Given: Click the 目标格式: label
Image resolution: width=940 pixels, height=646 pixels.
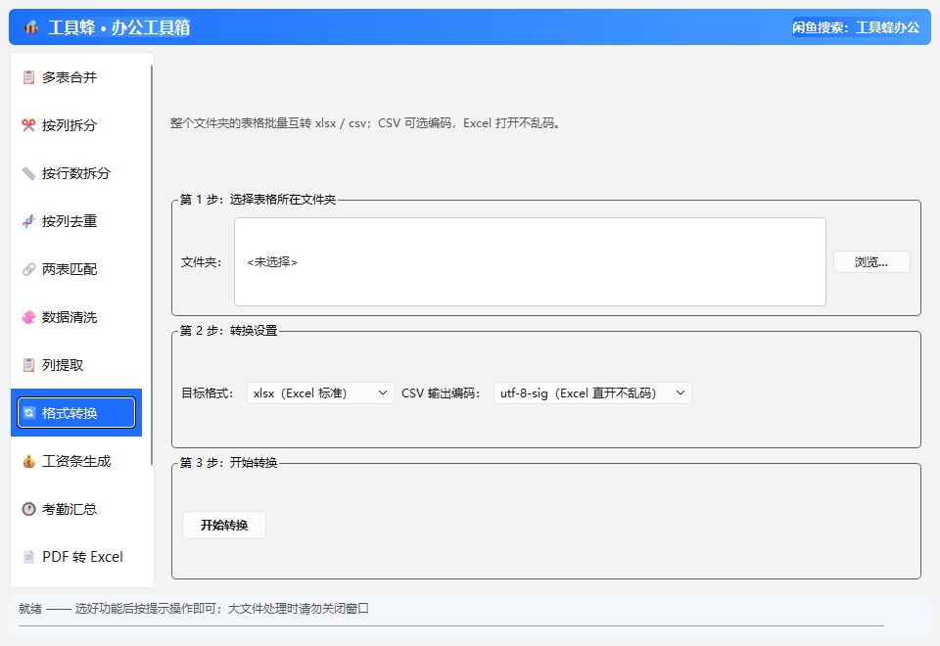Looking at the screenshot, I should click(x=207, y=393).
